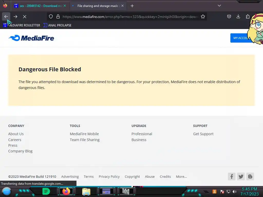This screenshot has width=263, height=197.
Task: Stop loading the page
Action: pyautogui.click(x=25, y=17)
